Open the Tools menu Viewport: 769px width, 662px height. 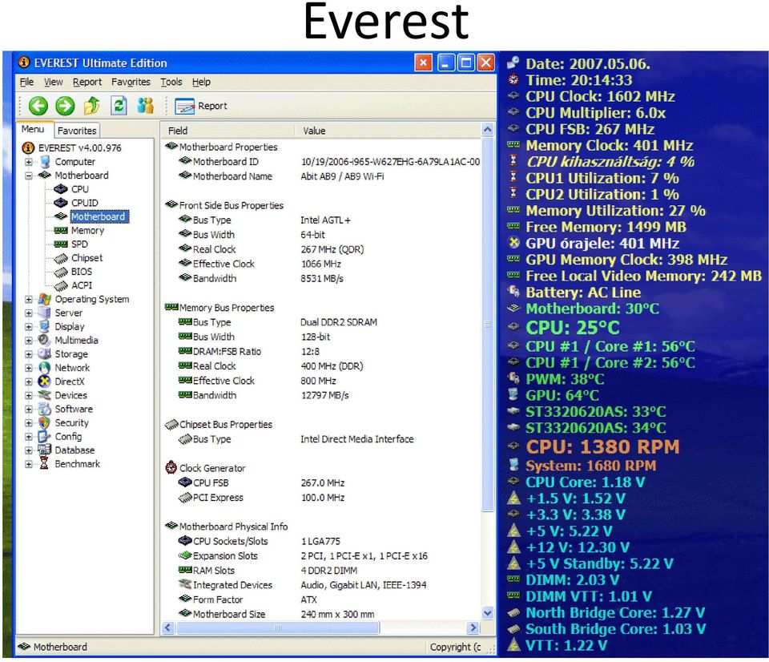171,82
